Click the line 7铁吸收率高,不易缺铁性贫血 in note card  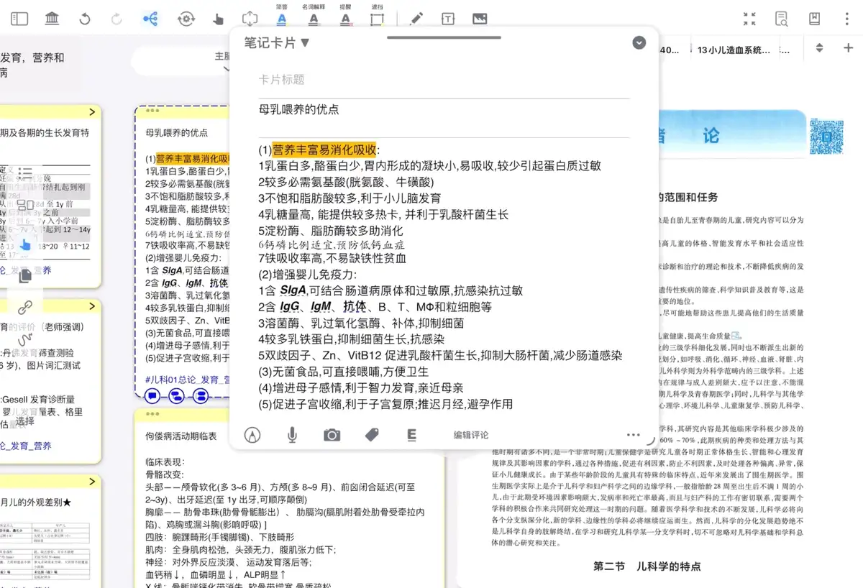[x=332, y=259]
